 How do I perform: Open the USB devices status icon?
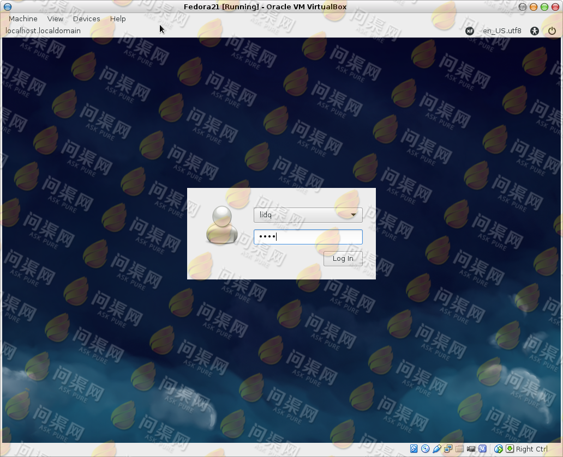tap(436, 449)
